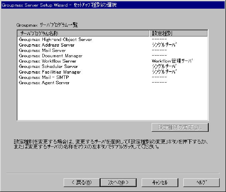Click the キャンセル cancel button
Image resolution: width=226 pixels, height=192 pixels.
tap(160, 182)
